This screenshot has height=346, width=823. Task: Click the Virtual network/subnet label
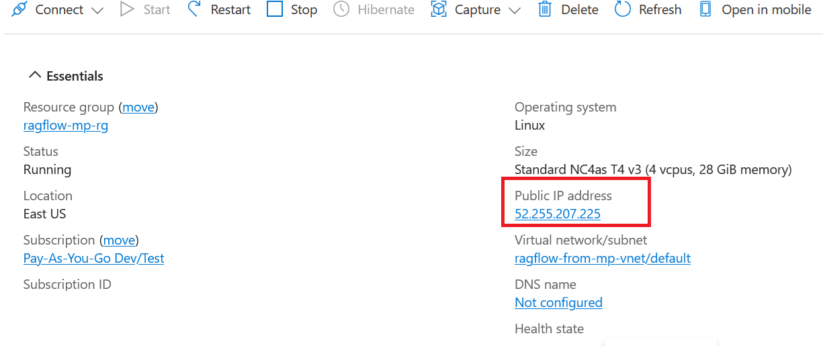580,241
